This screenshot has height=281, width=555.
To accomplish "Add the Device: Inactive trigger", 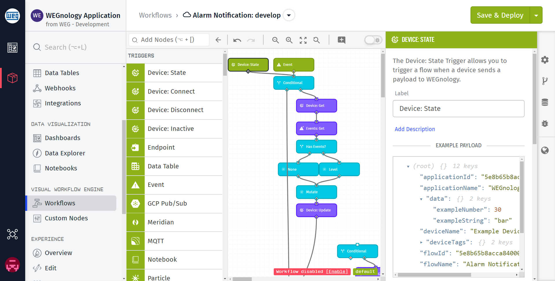I will tap(174, 129).
